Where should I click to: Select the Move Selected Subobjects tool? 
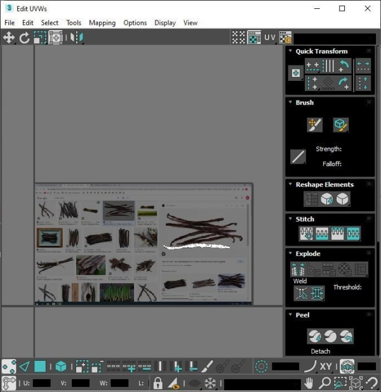coord(9,38)
